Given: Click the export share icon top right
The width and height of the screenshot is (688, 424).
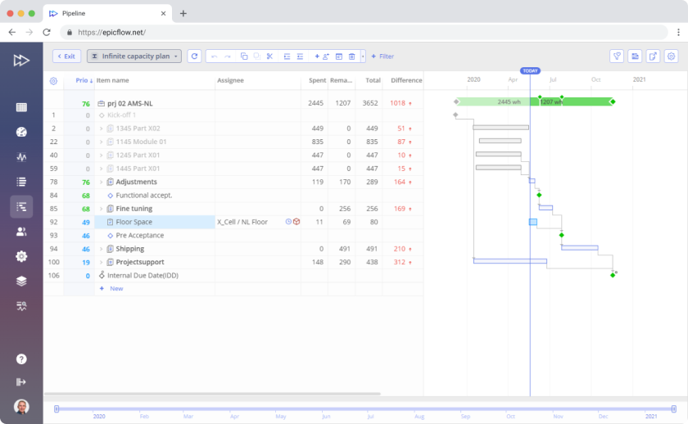Looking at the screenshot, I should pos(653,56).
